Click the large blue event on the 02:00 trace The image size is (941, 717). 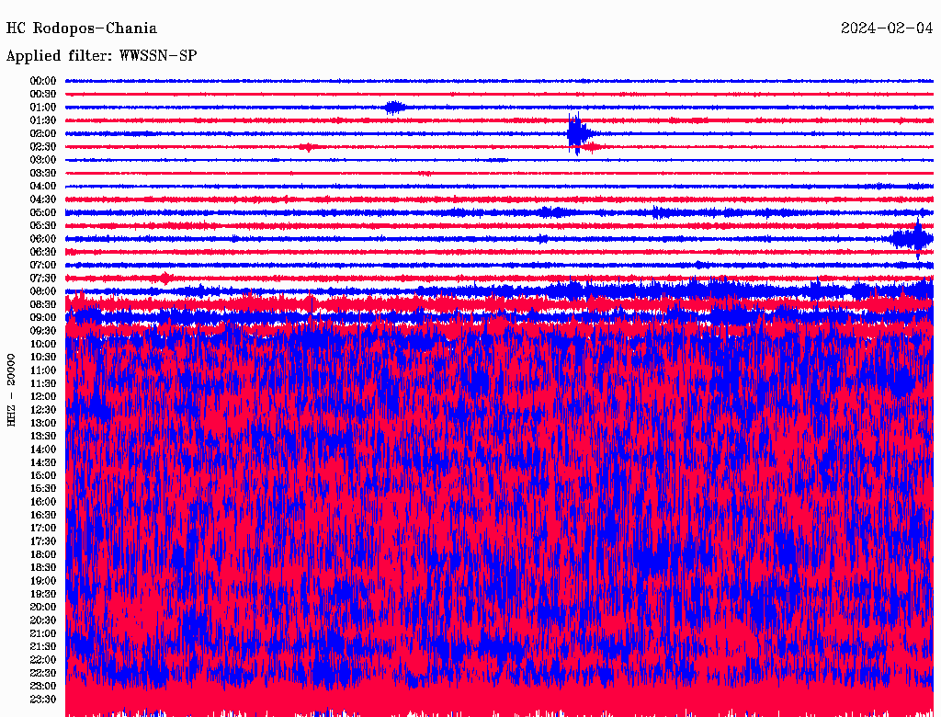577,134
